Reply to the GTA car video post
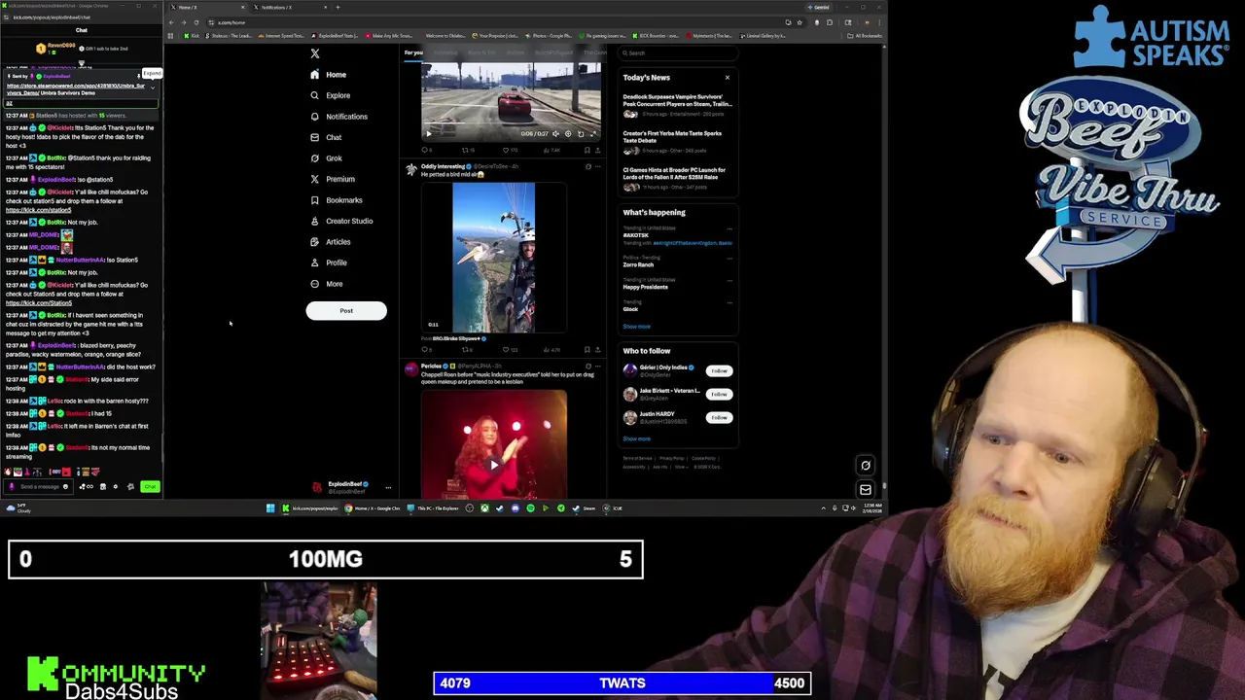This screenshot has width=1245, height=700. [426, 151]
